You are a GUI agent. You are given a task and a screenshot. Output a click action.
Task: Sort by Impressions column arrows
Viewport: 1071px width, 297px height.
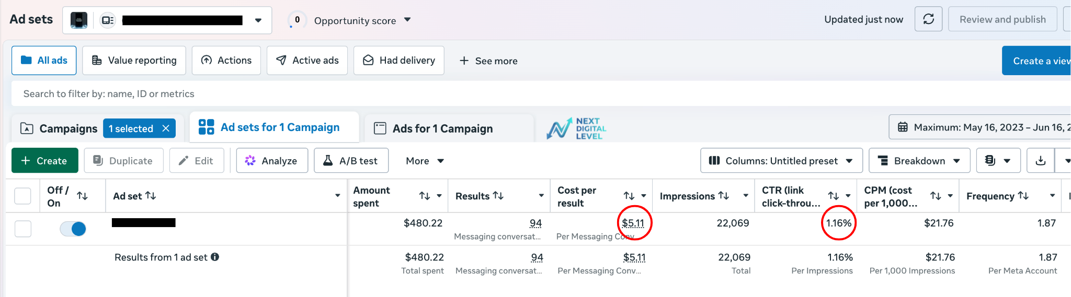[724, 196]
